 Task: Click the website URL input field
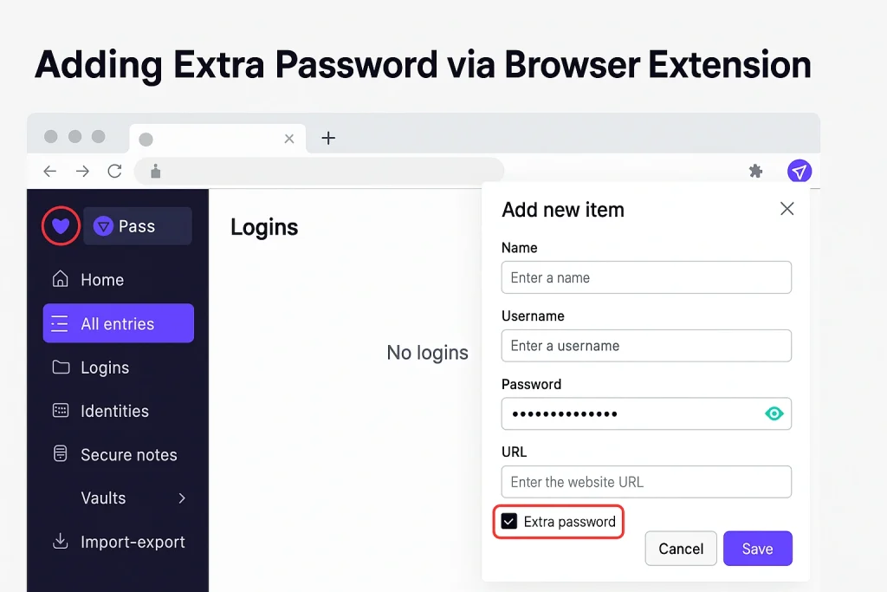click(x=646, y=482)
